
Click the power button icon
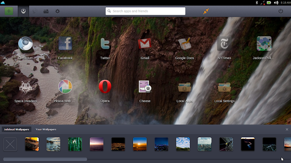[x=281, y=11]
